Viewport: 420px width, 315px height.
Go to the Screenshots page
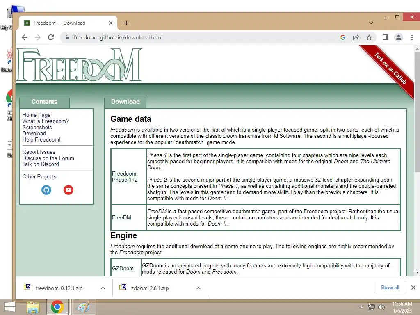37,127
